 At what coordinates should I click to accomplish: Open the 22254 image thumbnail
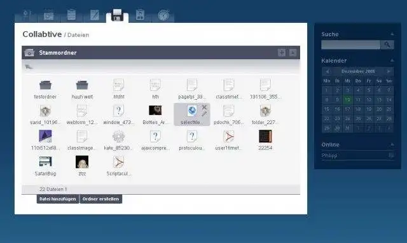click(265, 136)
